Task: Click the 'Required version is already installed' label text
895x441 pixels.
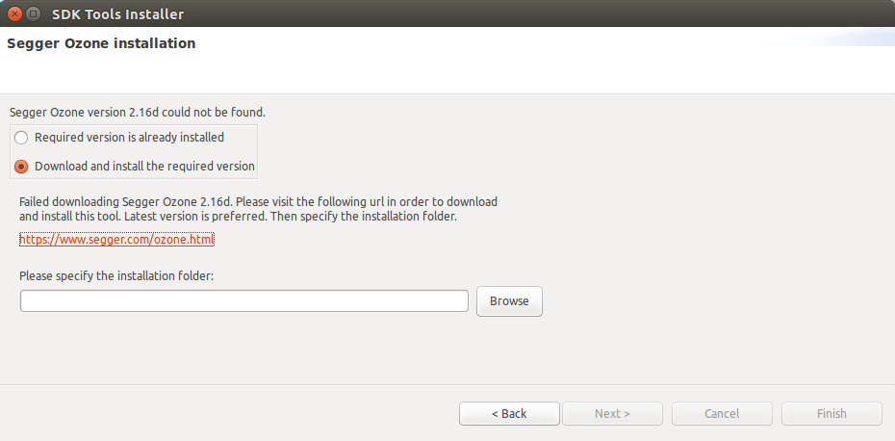Action: (130, 137)
